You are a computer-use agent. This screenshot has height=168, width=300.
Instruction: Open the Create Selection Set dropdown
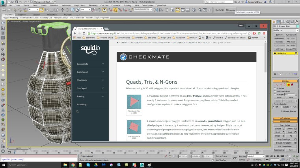[x=143, y=9]
